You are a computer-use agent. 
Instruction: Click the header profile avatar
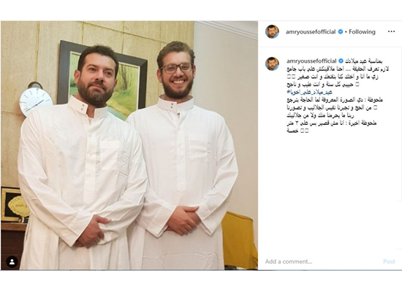click(272, 31)
